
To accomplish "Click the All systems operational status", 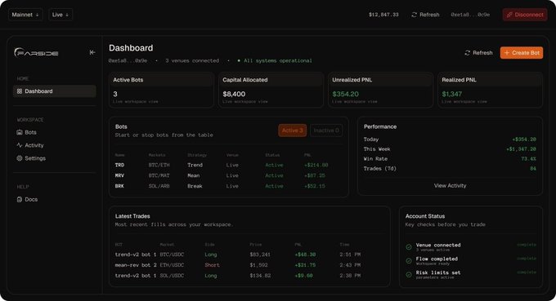I will (x=275, y=61).
